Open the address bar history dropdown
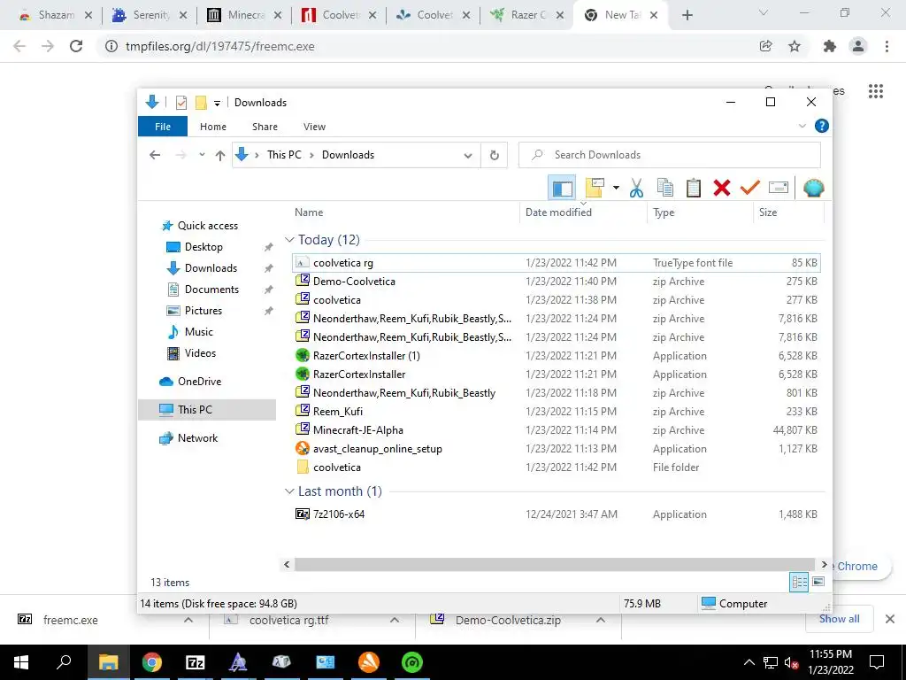This screenshot has width=906, height=680. (468, 156)
